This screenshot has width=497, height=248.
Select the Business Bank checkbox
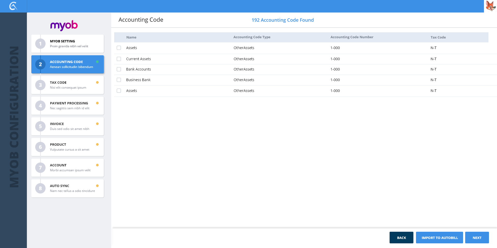tap(119, 80)
